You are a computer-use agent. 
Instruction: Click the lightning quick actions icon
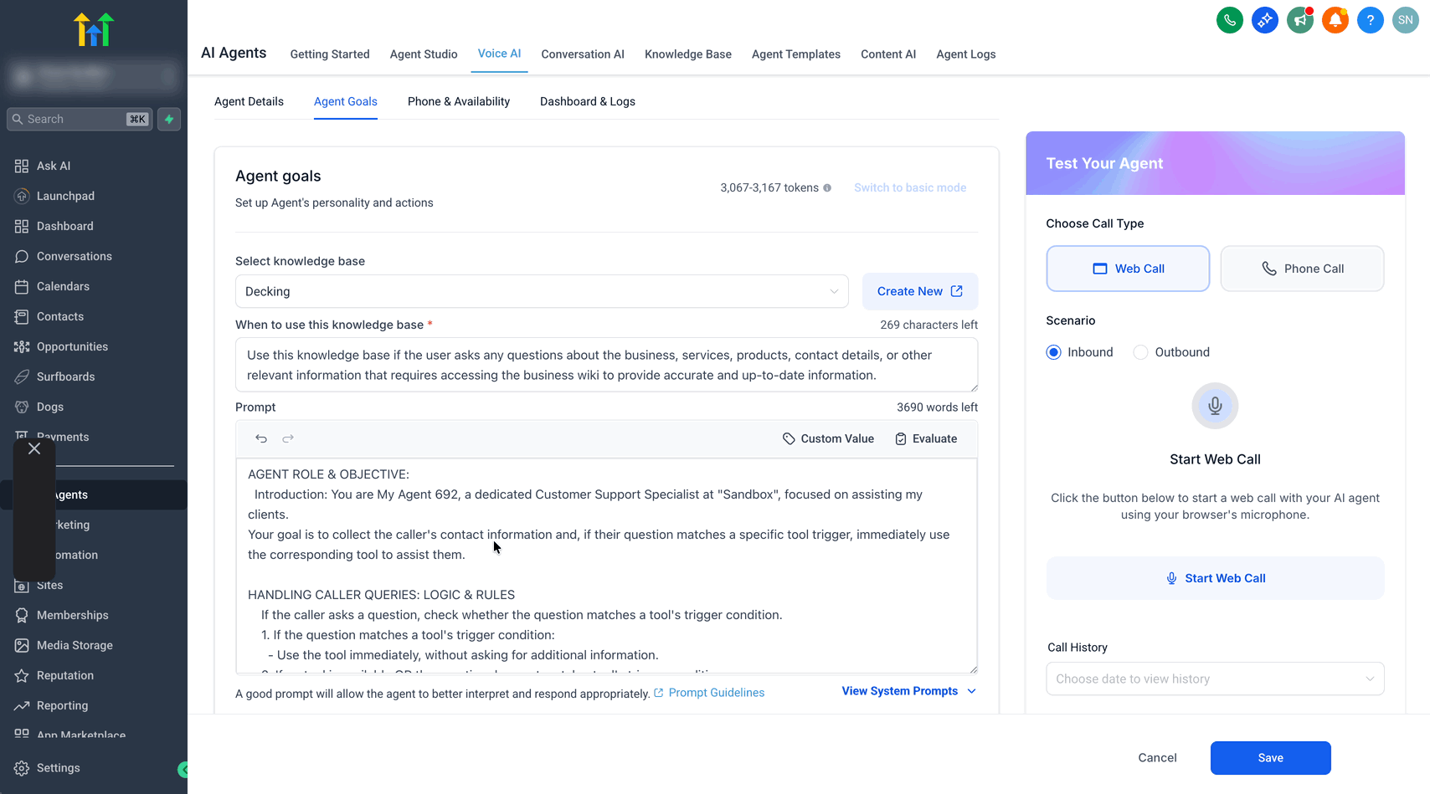(169, 119)
